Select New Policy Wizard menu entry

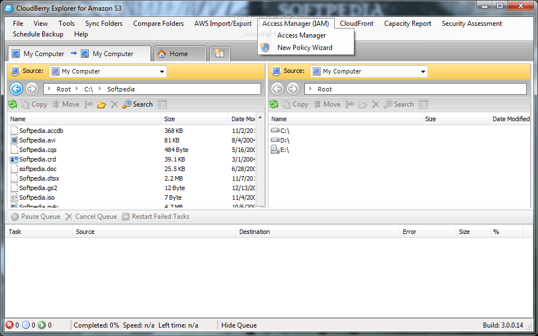305,48
